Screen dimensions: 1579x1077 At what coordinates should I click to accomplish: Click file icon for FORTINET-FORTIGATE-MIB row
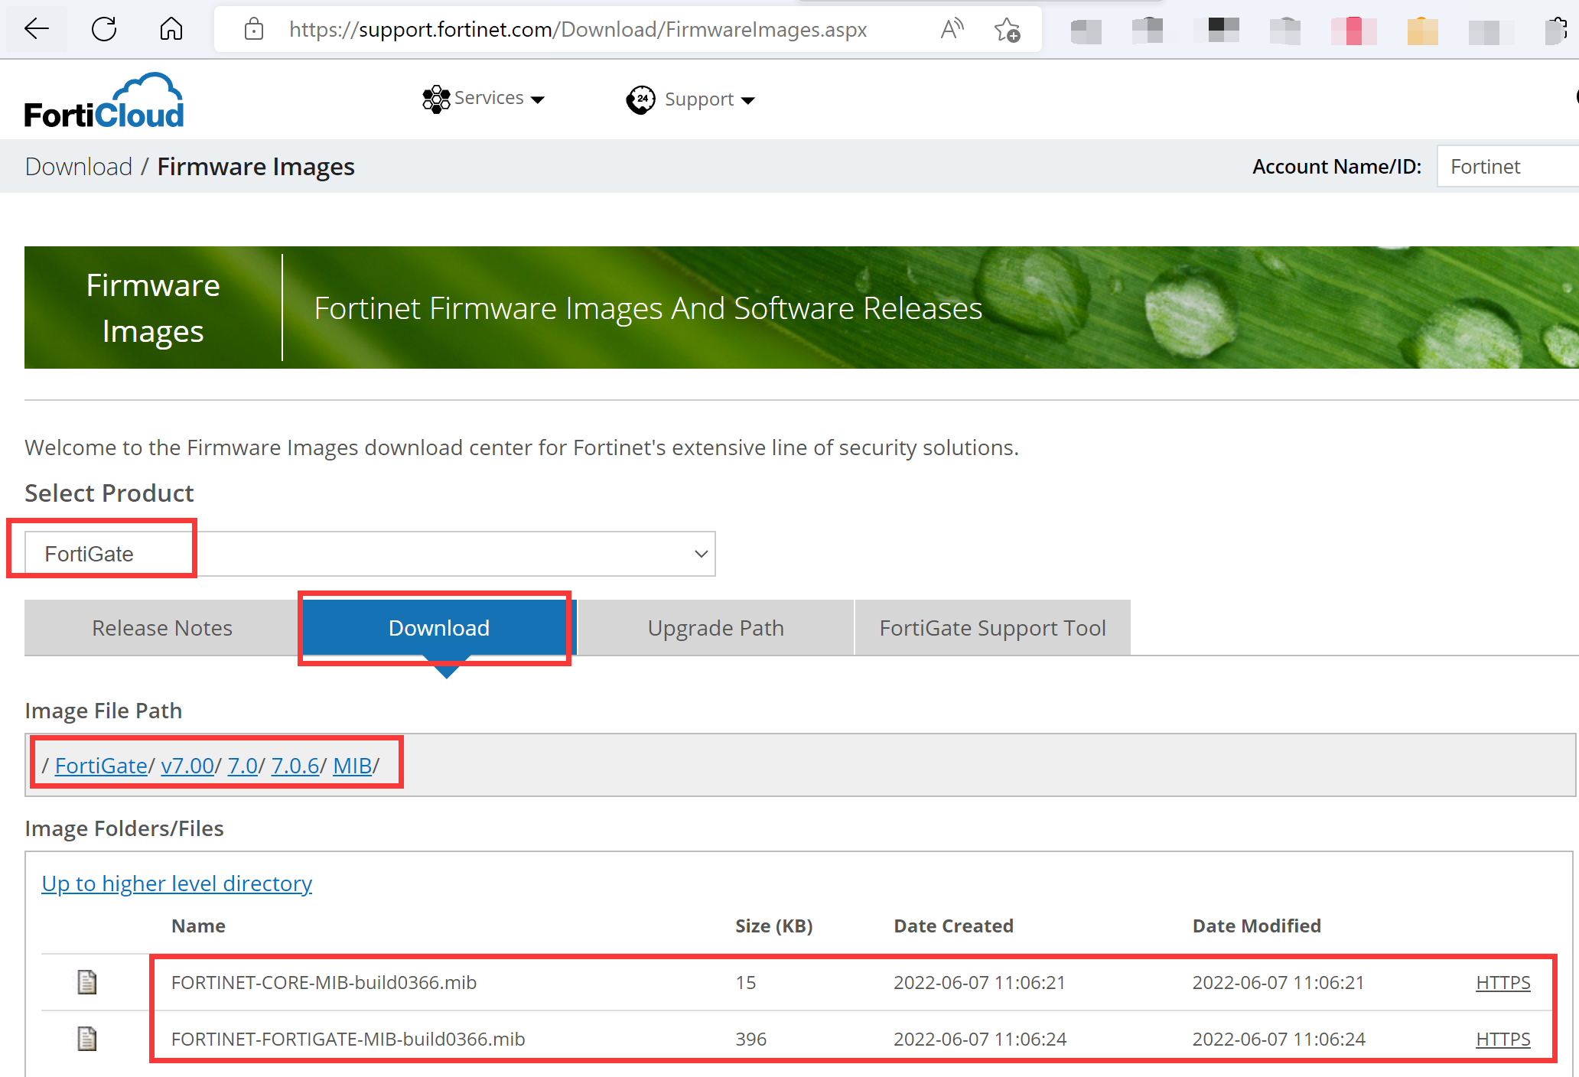87,1039
